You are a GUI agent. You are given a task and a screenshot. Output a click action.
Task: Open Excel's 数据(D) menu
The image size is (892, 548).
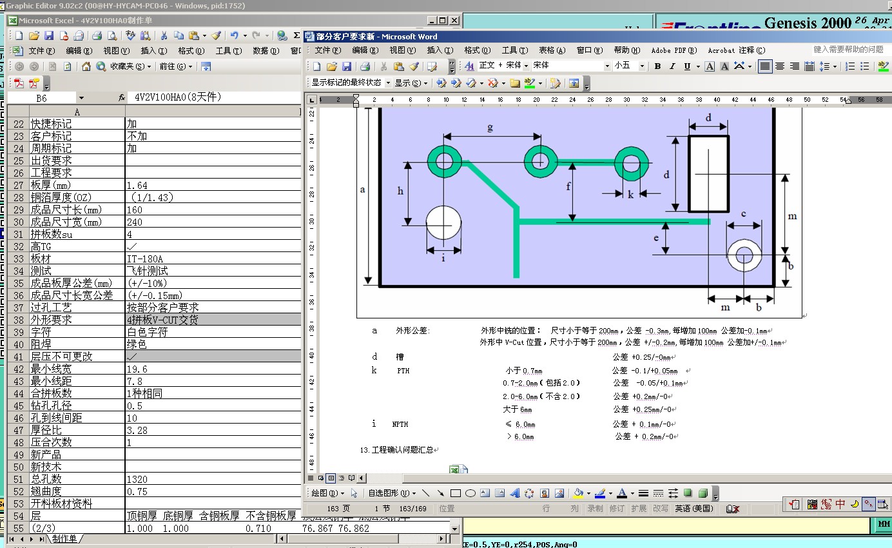pos(266,51)
